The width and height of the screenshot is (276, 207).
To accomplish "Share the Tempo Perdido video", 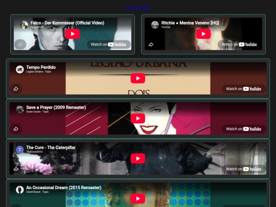I will coord(16,89).
